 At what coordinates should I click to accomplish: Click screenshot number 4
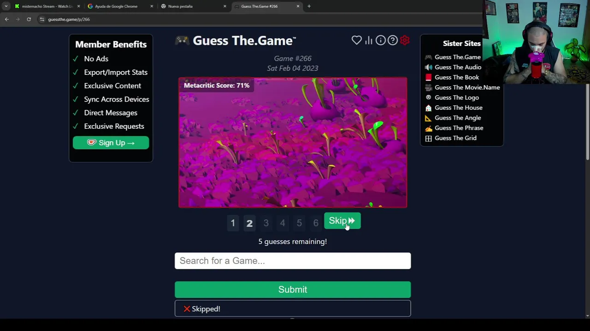point(283,223)
